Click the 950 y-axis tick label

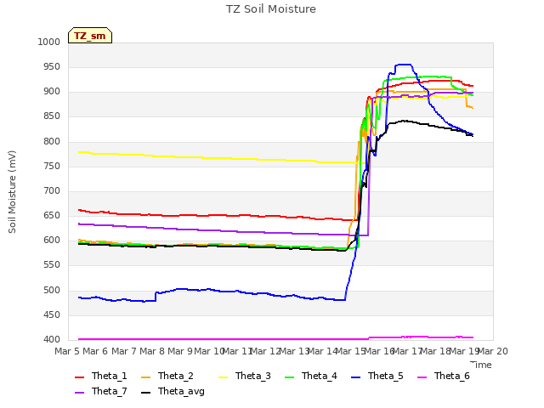[52, 66]
